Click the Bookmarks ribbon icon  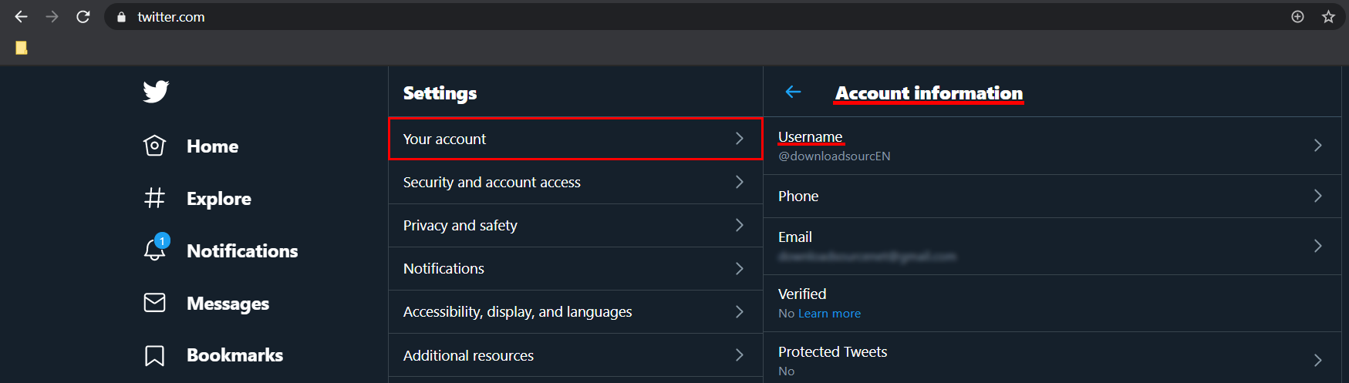154,355
